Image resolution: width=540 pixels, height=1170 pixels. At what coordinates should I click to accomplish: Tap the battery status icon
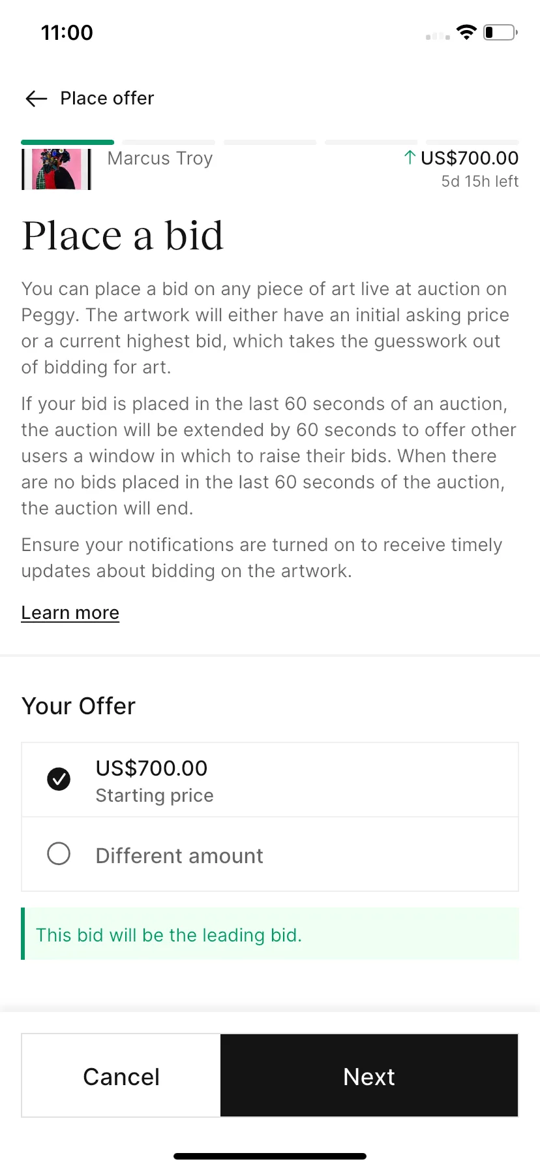click(x=500, y=32)
